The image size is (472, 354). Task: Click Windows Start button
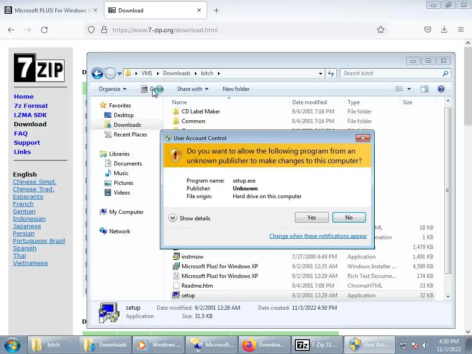pyautogui.click(x=12, y=345)
